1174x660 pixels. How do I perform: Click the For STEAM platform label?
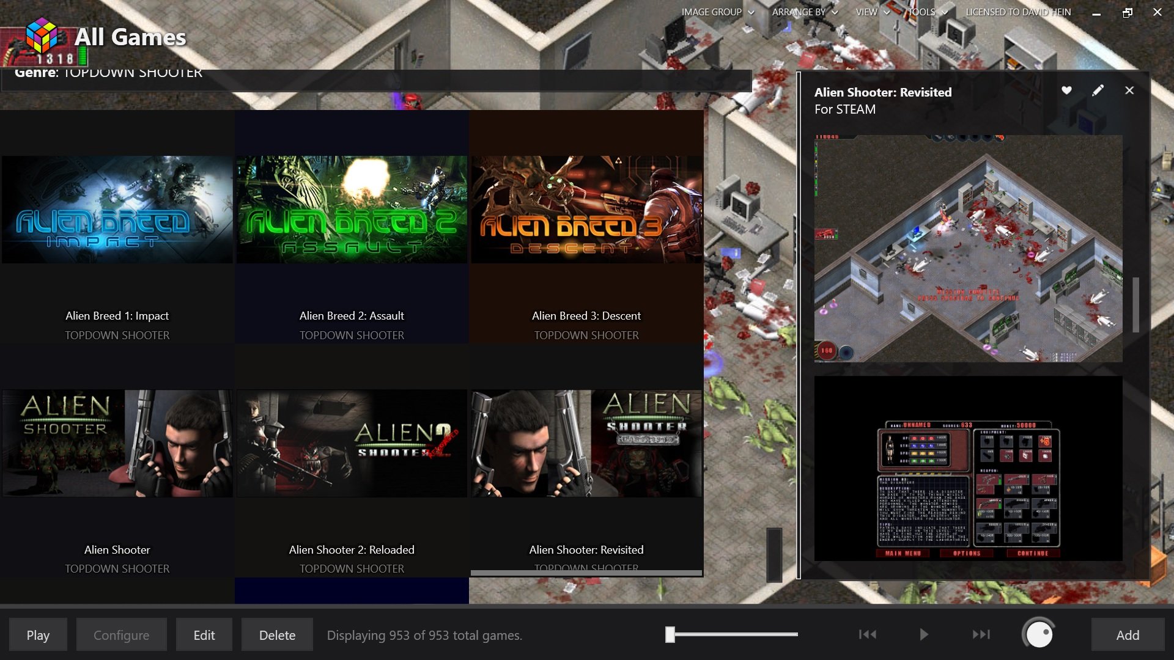click(x=844, y=109)
